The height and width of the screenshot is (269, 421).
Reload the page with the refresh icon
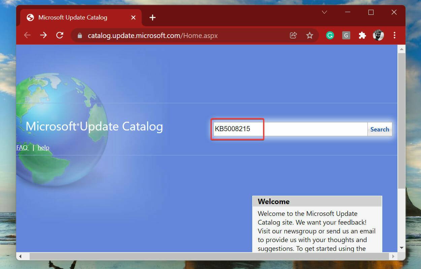coord(60,35)
